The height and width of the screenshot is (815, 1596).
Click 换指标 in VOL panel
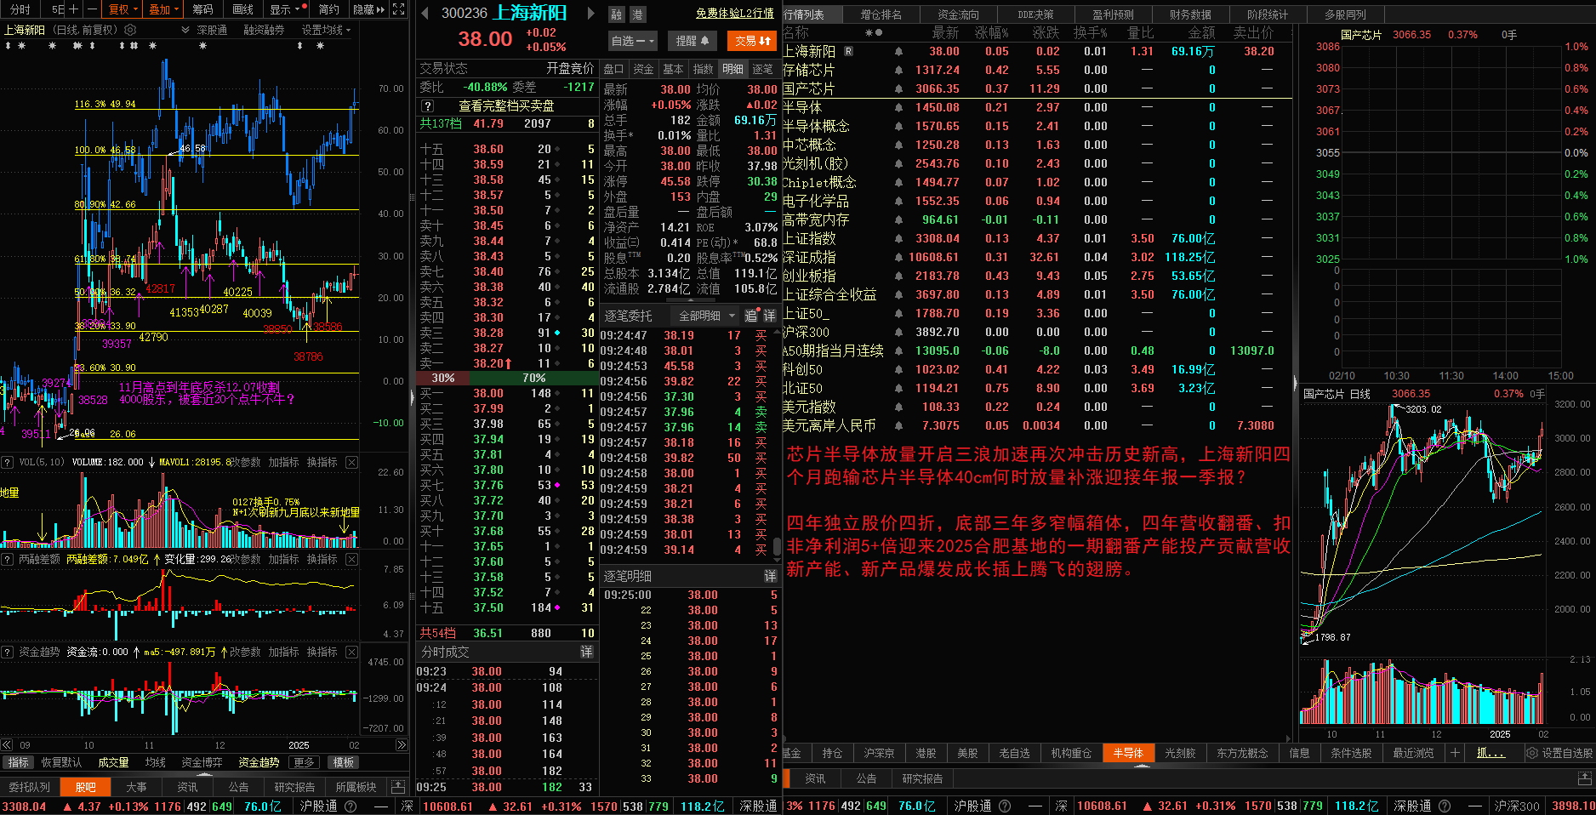(322, 462)
